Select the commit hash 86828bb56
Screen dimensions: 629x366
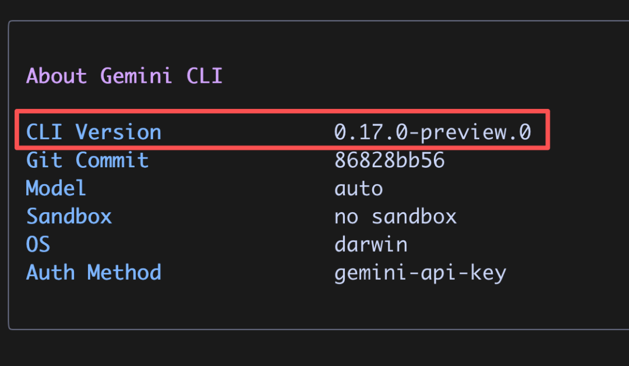tap(390, 160)
